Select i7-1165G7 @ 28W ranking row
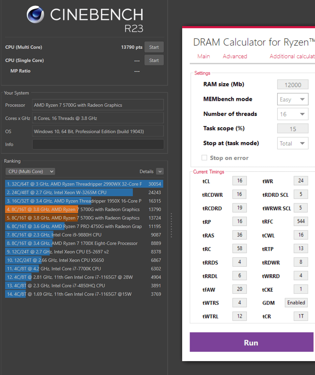The height and width of the screenshot is (375, 315). point(84,277)
